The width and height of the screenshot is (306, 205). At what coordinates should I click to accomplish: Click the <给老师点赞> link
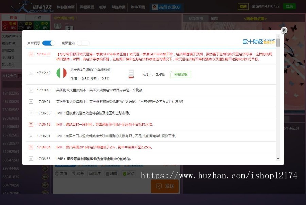click(255, 19)
